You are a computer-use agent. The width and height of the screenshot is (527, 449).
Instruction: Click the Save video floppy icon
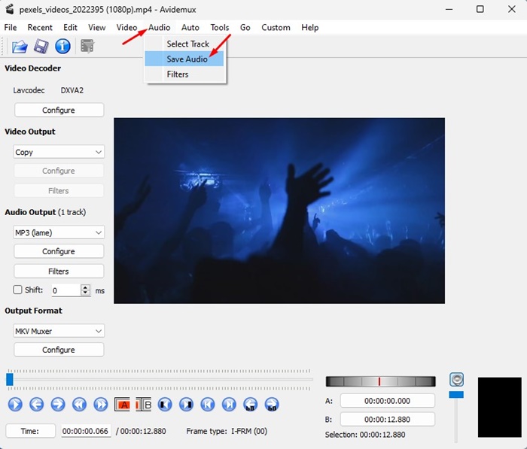coord(41,46)
